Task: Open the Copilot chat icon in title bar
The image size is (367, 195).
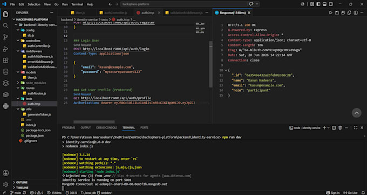Action: click(252, 4)
